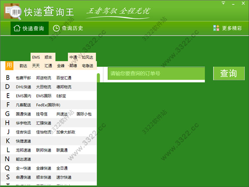Choose 华宇物流 courier
249x187 pixels.
pos(23,123)
